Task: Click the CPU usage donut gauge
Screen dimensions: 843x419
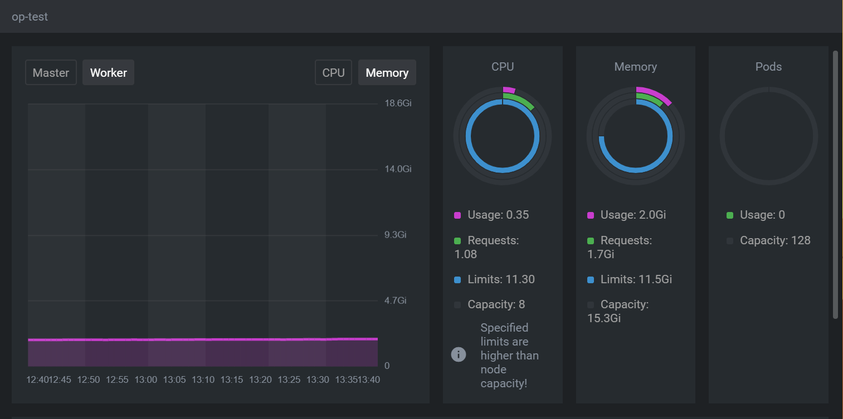Action: pos(502,135)
